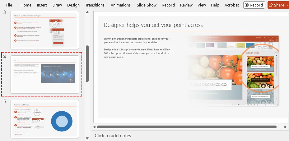The image size is (289, 141).
Task: Click the Design Ideas screenshot image on slide
Action: coord(233,71)
